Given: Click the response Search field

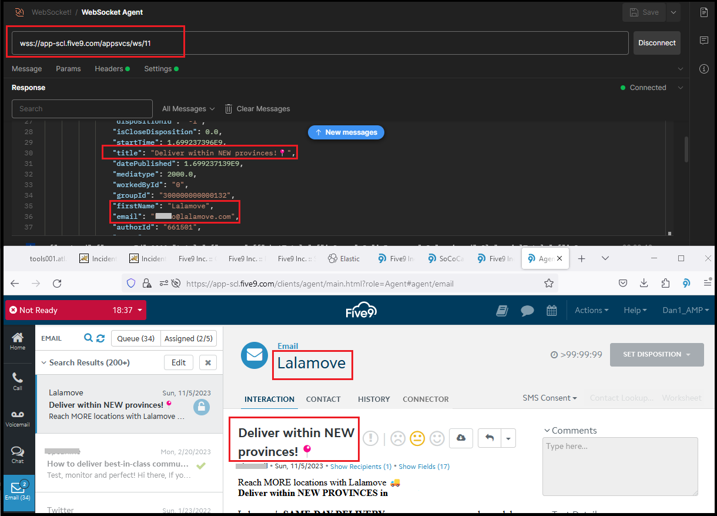Looking at the screenshot, I should 82,109.
